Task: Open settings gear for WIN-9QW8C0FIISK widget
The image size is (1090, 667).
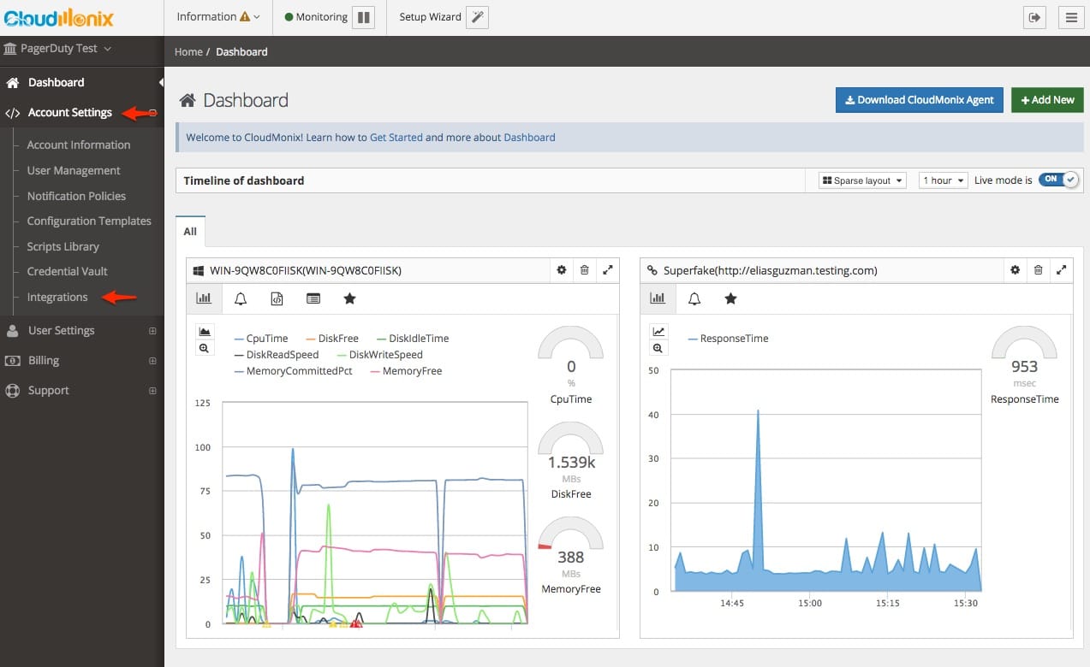Action: (562, 270)
